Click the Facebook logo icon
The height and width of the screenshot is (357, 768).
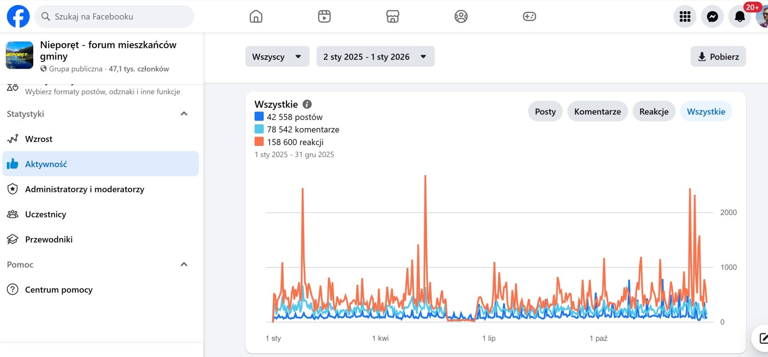[x=18, y=16]
